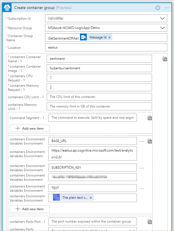Click the Subscription Id label
Viewport: 174px width, 231px height.
tap(19, 19)
